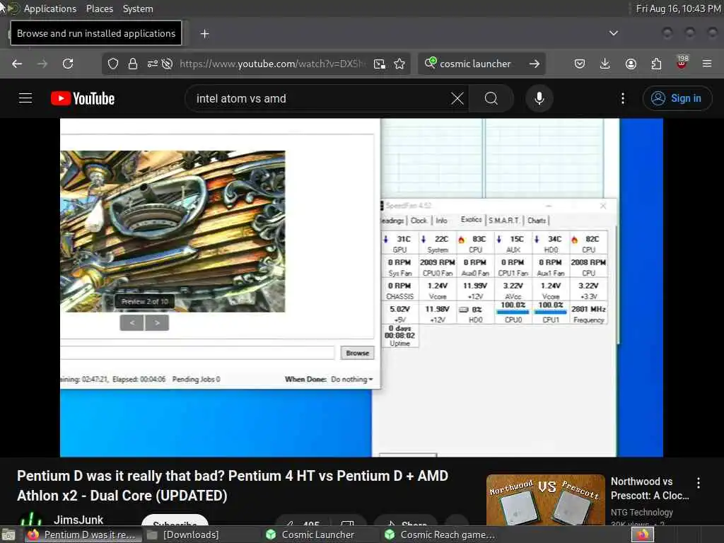Toggle picture-in-picture from address bar
Screen dimensions: 724x543
pos(380,64)
